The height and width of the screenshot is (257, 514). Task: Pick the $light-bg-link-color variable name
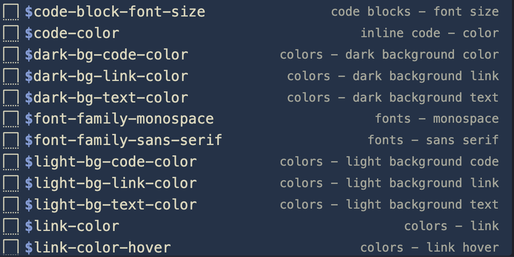(x=110, y=183)
